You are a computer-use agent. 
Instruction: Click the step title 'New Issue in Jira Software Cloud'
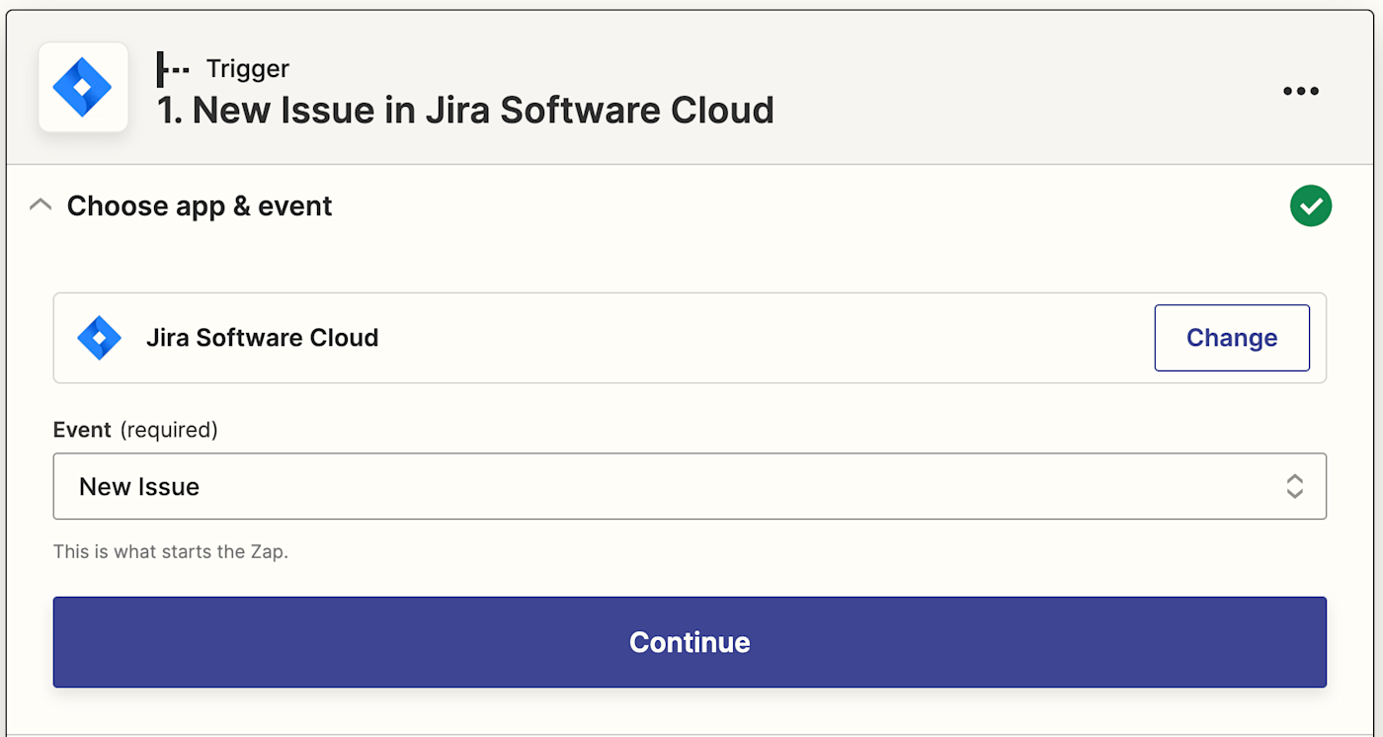[x=482, y=111]
